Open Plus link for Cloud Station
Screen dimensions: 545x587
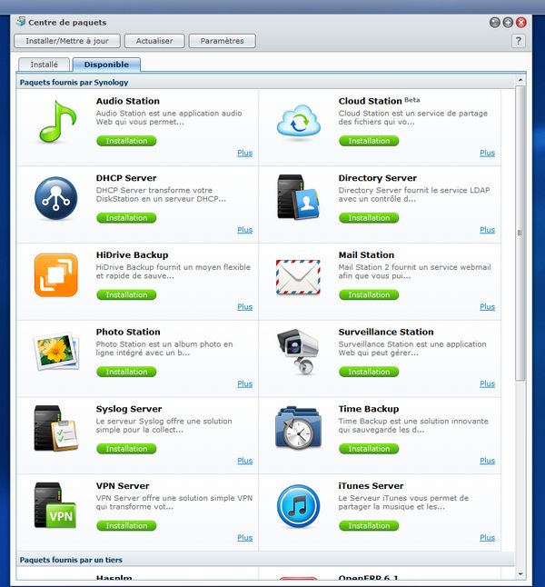point(488,153)
